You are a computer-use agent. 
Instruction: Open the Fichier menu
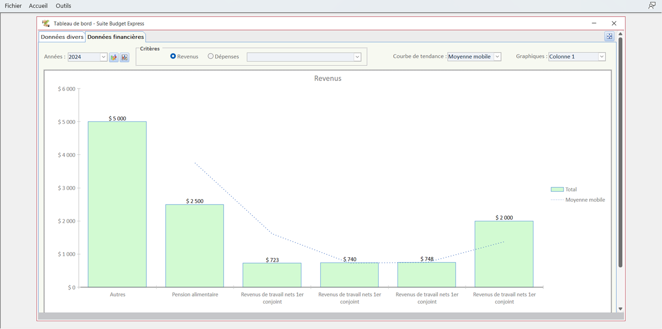13,6
